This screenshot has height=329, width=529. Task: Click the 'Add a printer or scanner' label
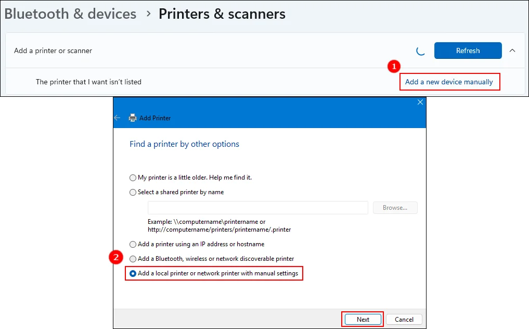[53, 50]
